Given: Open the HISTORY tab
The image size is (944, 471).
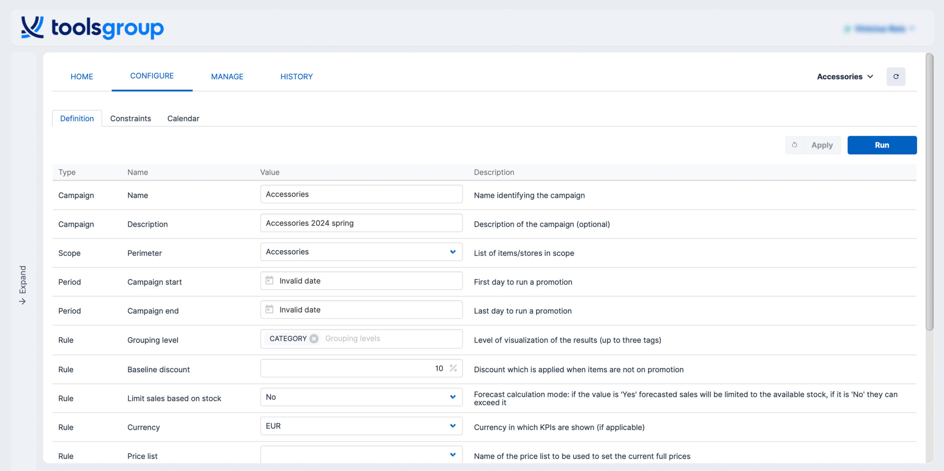Looking at the screenshot, I should (x=296, y=77).
